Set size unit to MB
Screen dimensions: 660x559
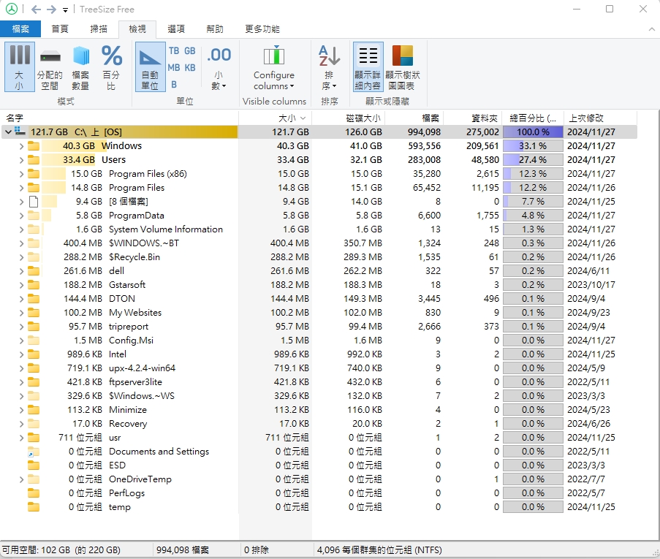pyautogui.click(x=173, y=68)
